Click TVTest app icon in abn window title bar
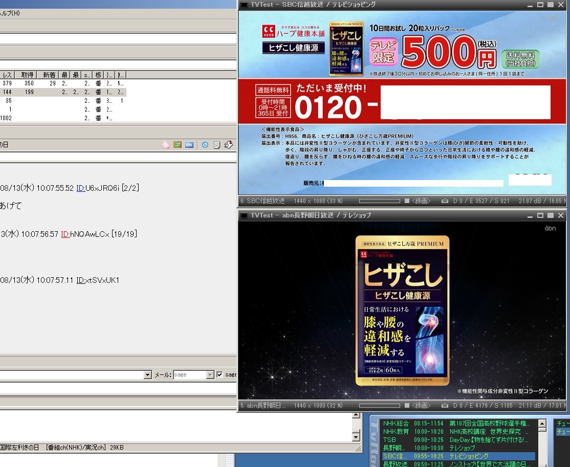This screenshot has width=570, height=467. click(244, 215)
